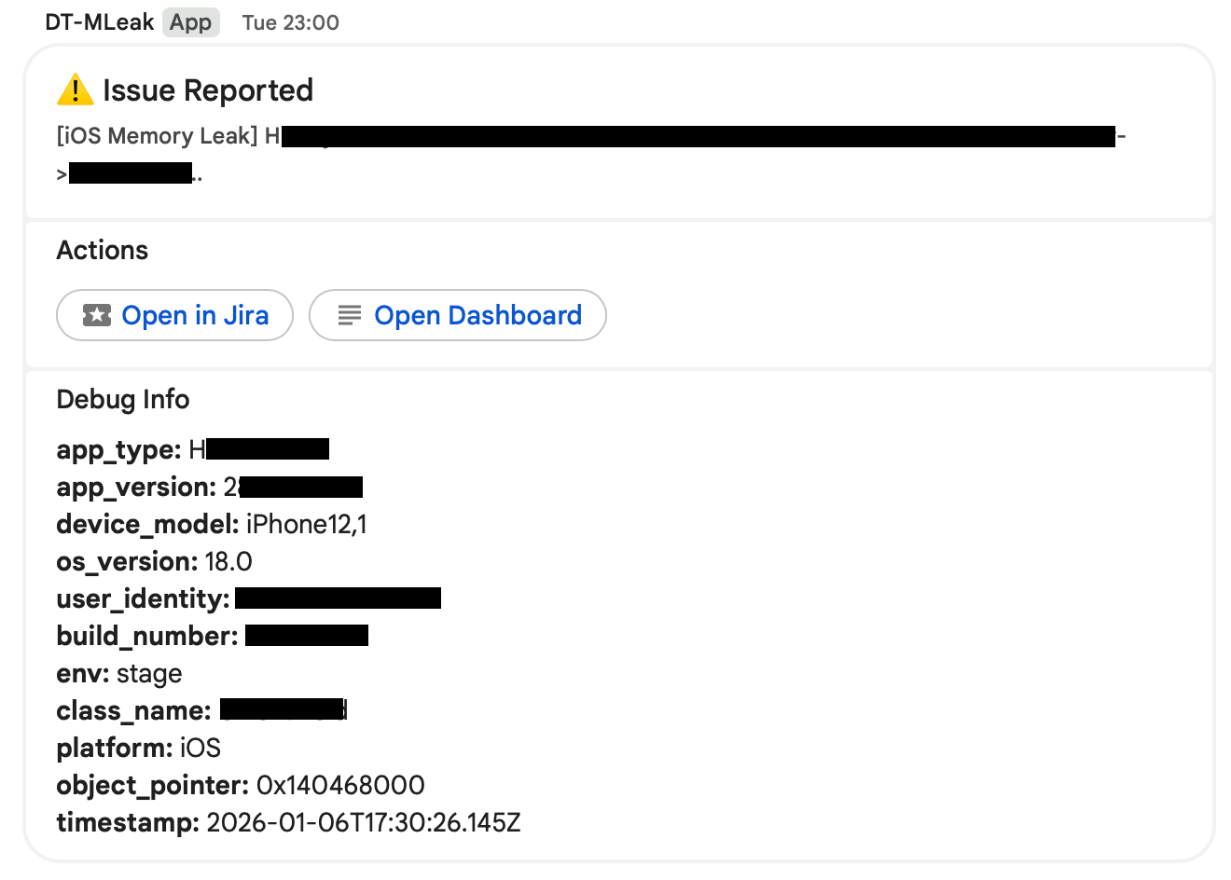
Task: Click the env stage entry
Action: click(x=119, y=673)
